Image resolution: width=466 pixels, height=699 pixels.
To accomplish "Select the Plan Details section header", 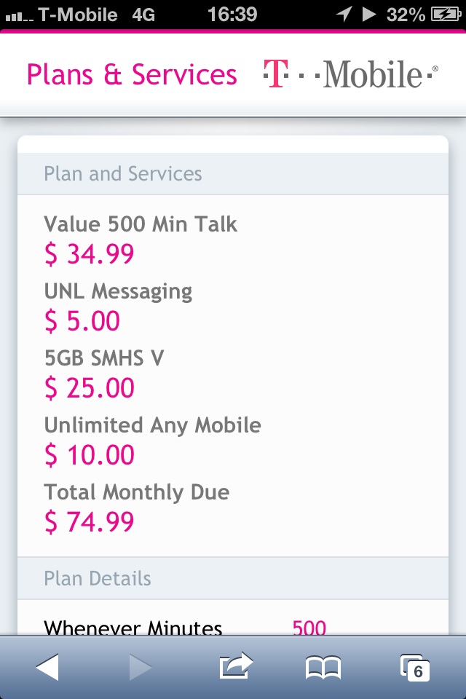I will point(233,578).
